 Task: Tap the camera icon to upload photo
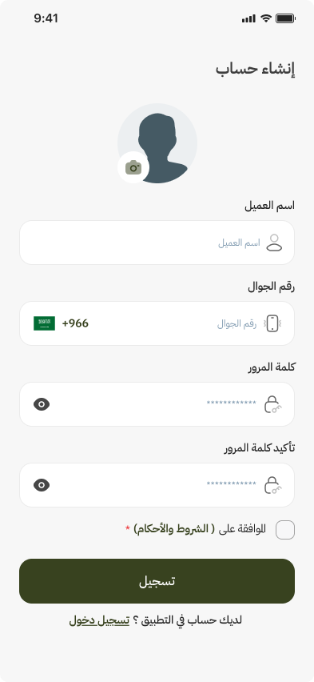click(x=133, y=167)
